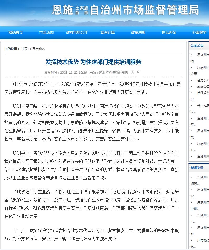Viewport: 209px width, 250px height.
Task: Click the A- decrease font size icon
Action: click(x=138, y=72)
